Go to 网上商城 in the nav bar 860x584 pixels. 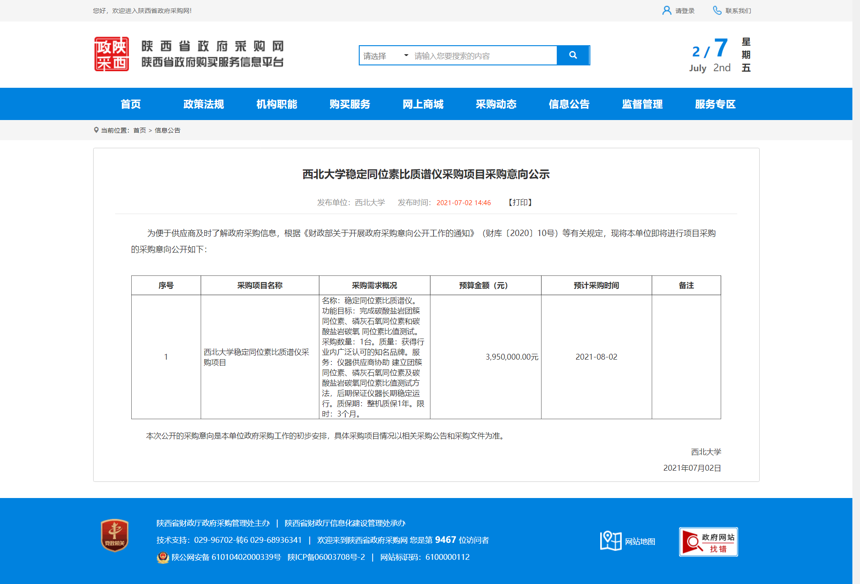click(x=423, y=104)
